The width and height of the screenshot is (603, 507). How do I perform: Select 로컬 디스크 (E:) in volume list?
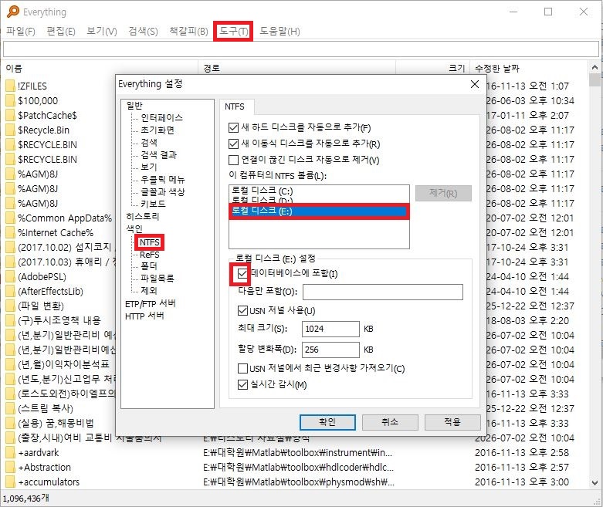[319, 211]
